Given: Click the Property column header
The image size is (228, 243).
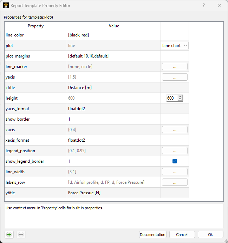Looking at the screenshot, I should coord(36,26).
